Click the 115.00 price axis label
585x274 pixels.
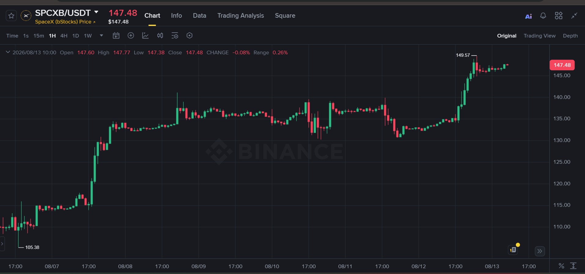click(x=562, y=205)
